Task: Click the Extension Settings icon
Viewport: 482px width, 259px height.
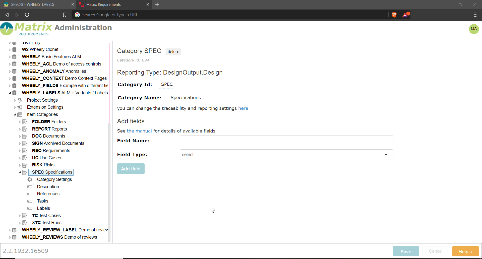Action: [20, 107]
